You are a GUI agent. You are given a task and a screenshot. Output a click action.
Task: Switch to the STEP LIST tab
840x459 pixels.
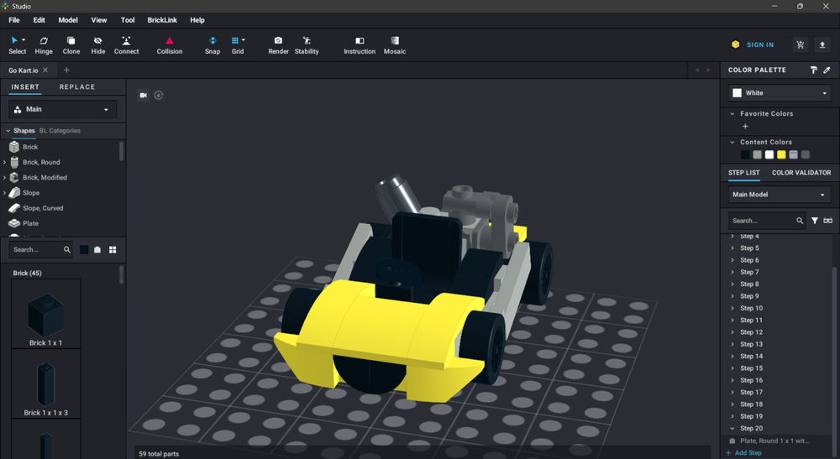(744, 173)
